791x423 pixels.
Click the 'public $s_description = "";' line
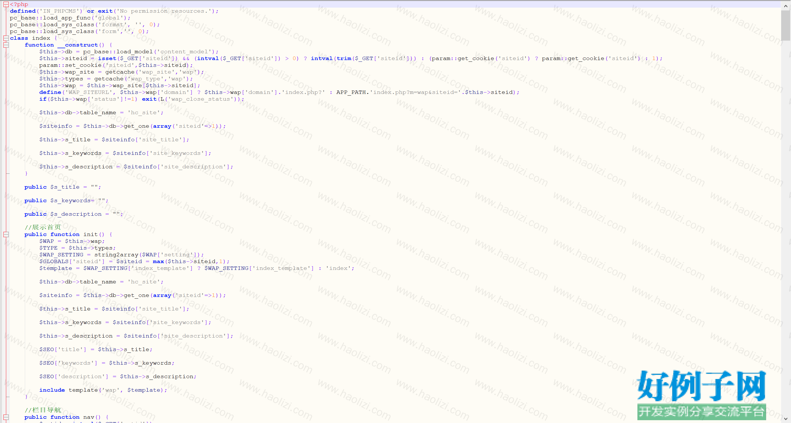[x=74, y=214]
